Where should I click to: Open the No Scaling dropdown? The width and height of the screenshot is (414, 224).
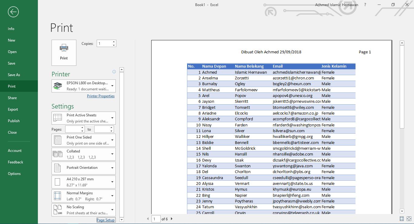[84, 210]
